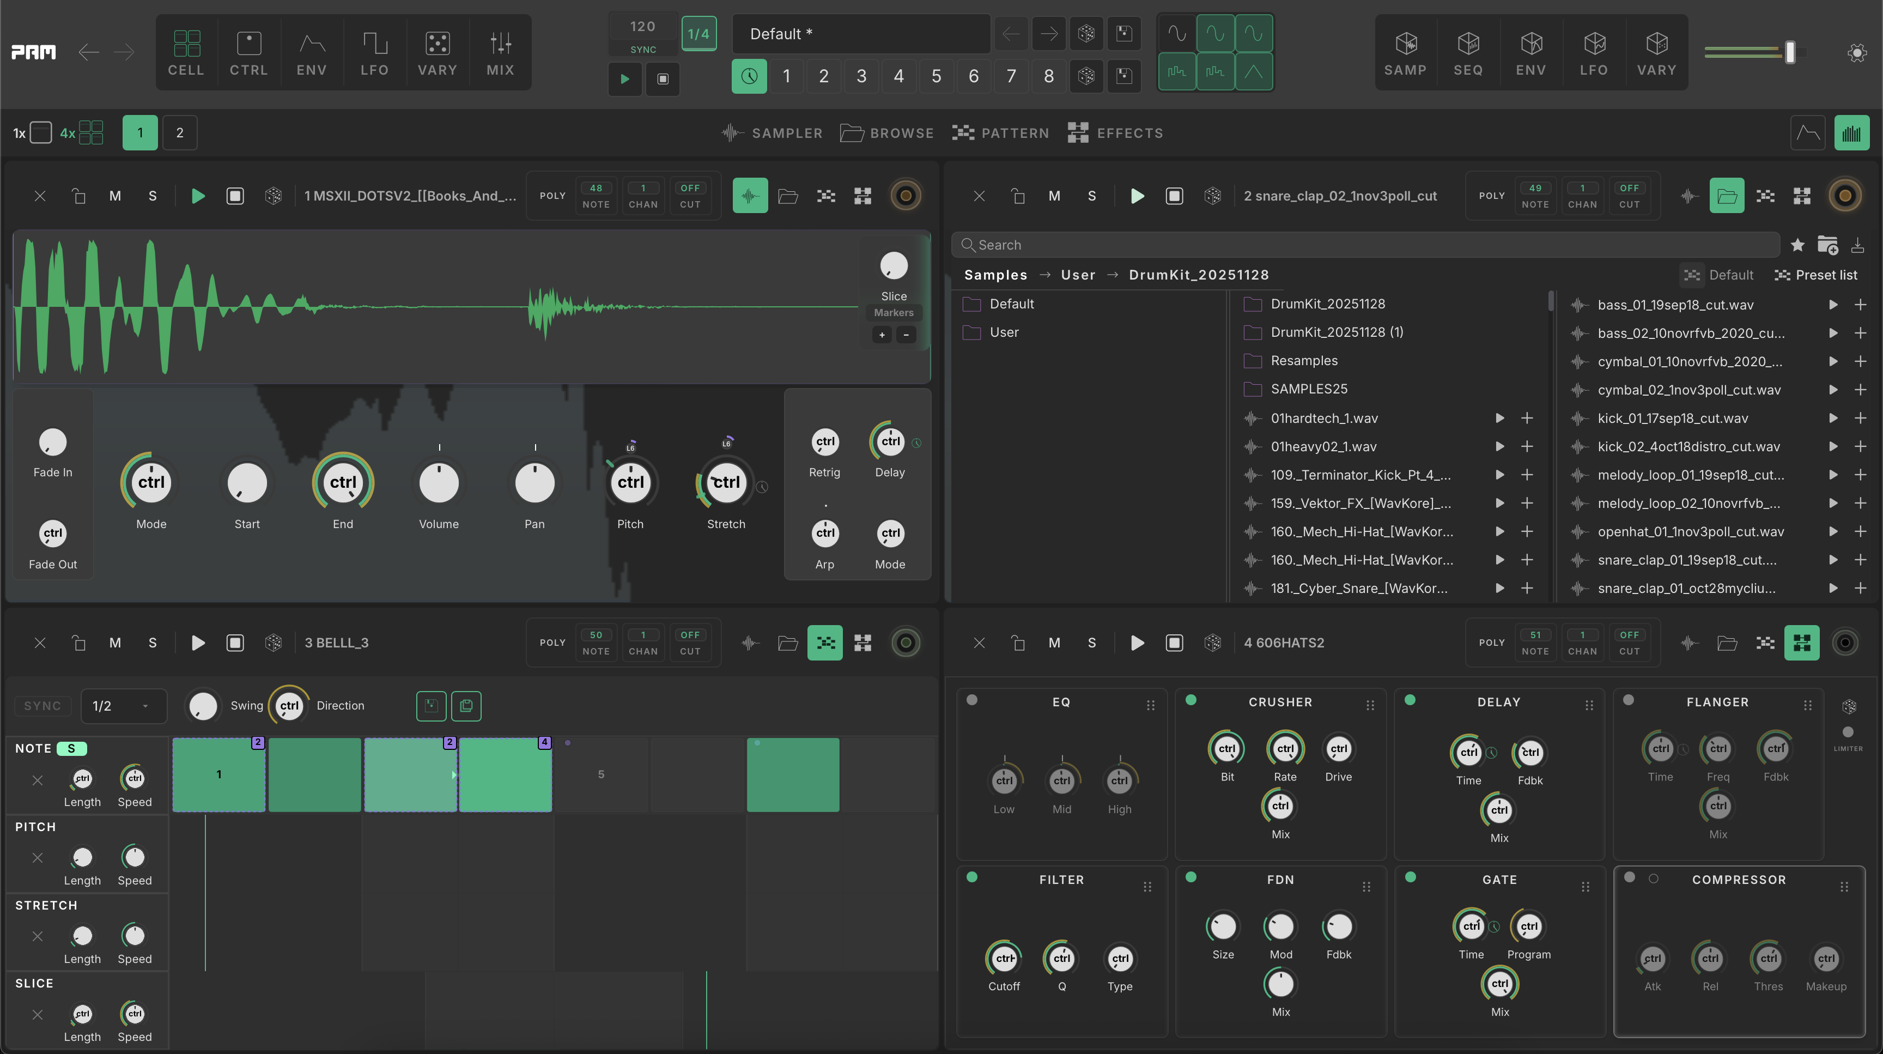Click the copy pattern icon beside Direction
This screenshot has width=1883, height=1054.
[466, 706]
